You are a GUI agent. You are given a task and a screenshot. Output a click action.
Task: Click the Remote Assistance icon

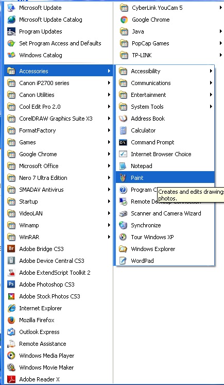pos(11,344)
